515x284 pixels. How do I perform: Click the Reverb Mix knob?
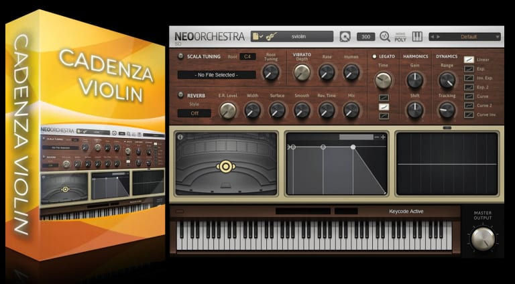pyautogui.click(x=351, y=111)
